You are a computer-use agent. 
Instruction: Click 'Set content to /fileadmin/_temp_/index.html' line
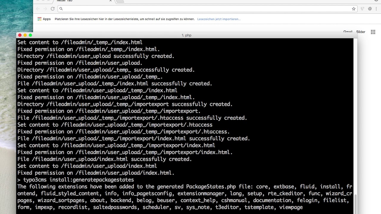point(80,43)
